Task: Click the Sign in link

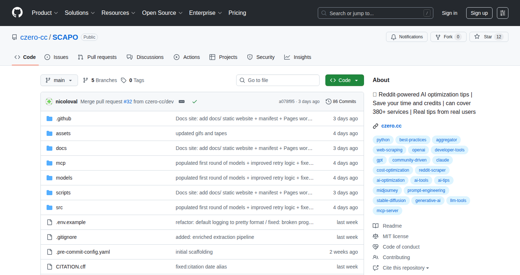Action: click(450, 13)
